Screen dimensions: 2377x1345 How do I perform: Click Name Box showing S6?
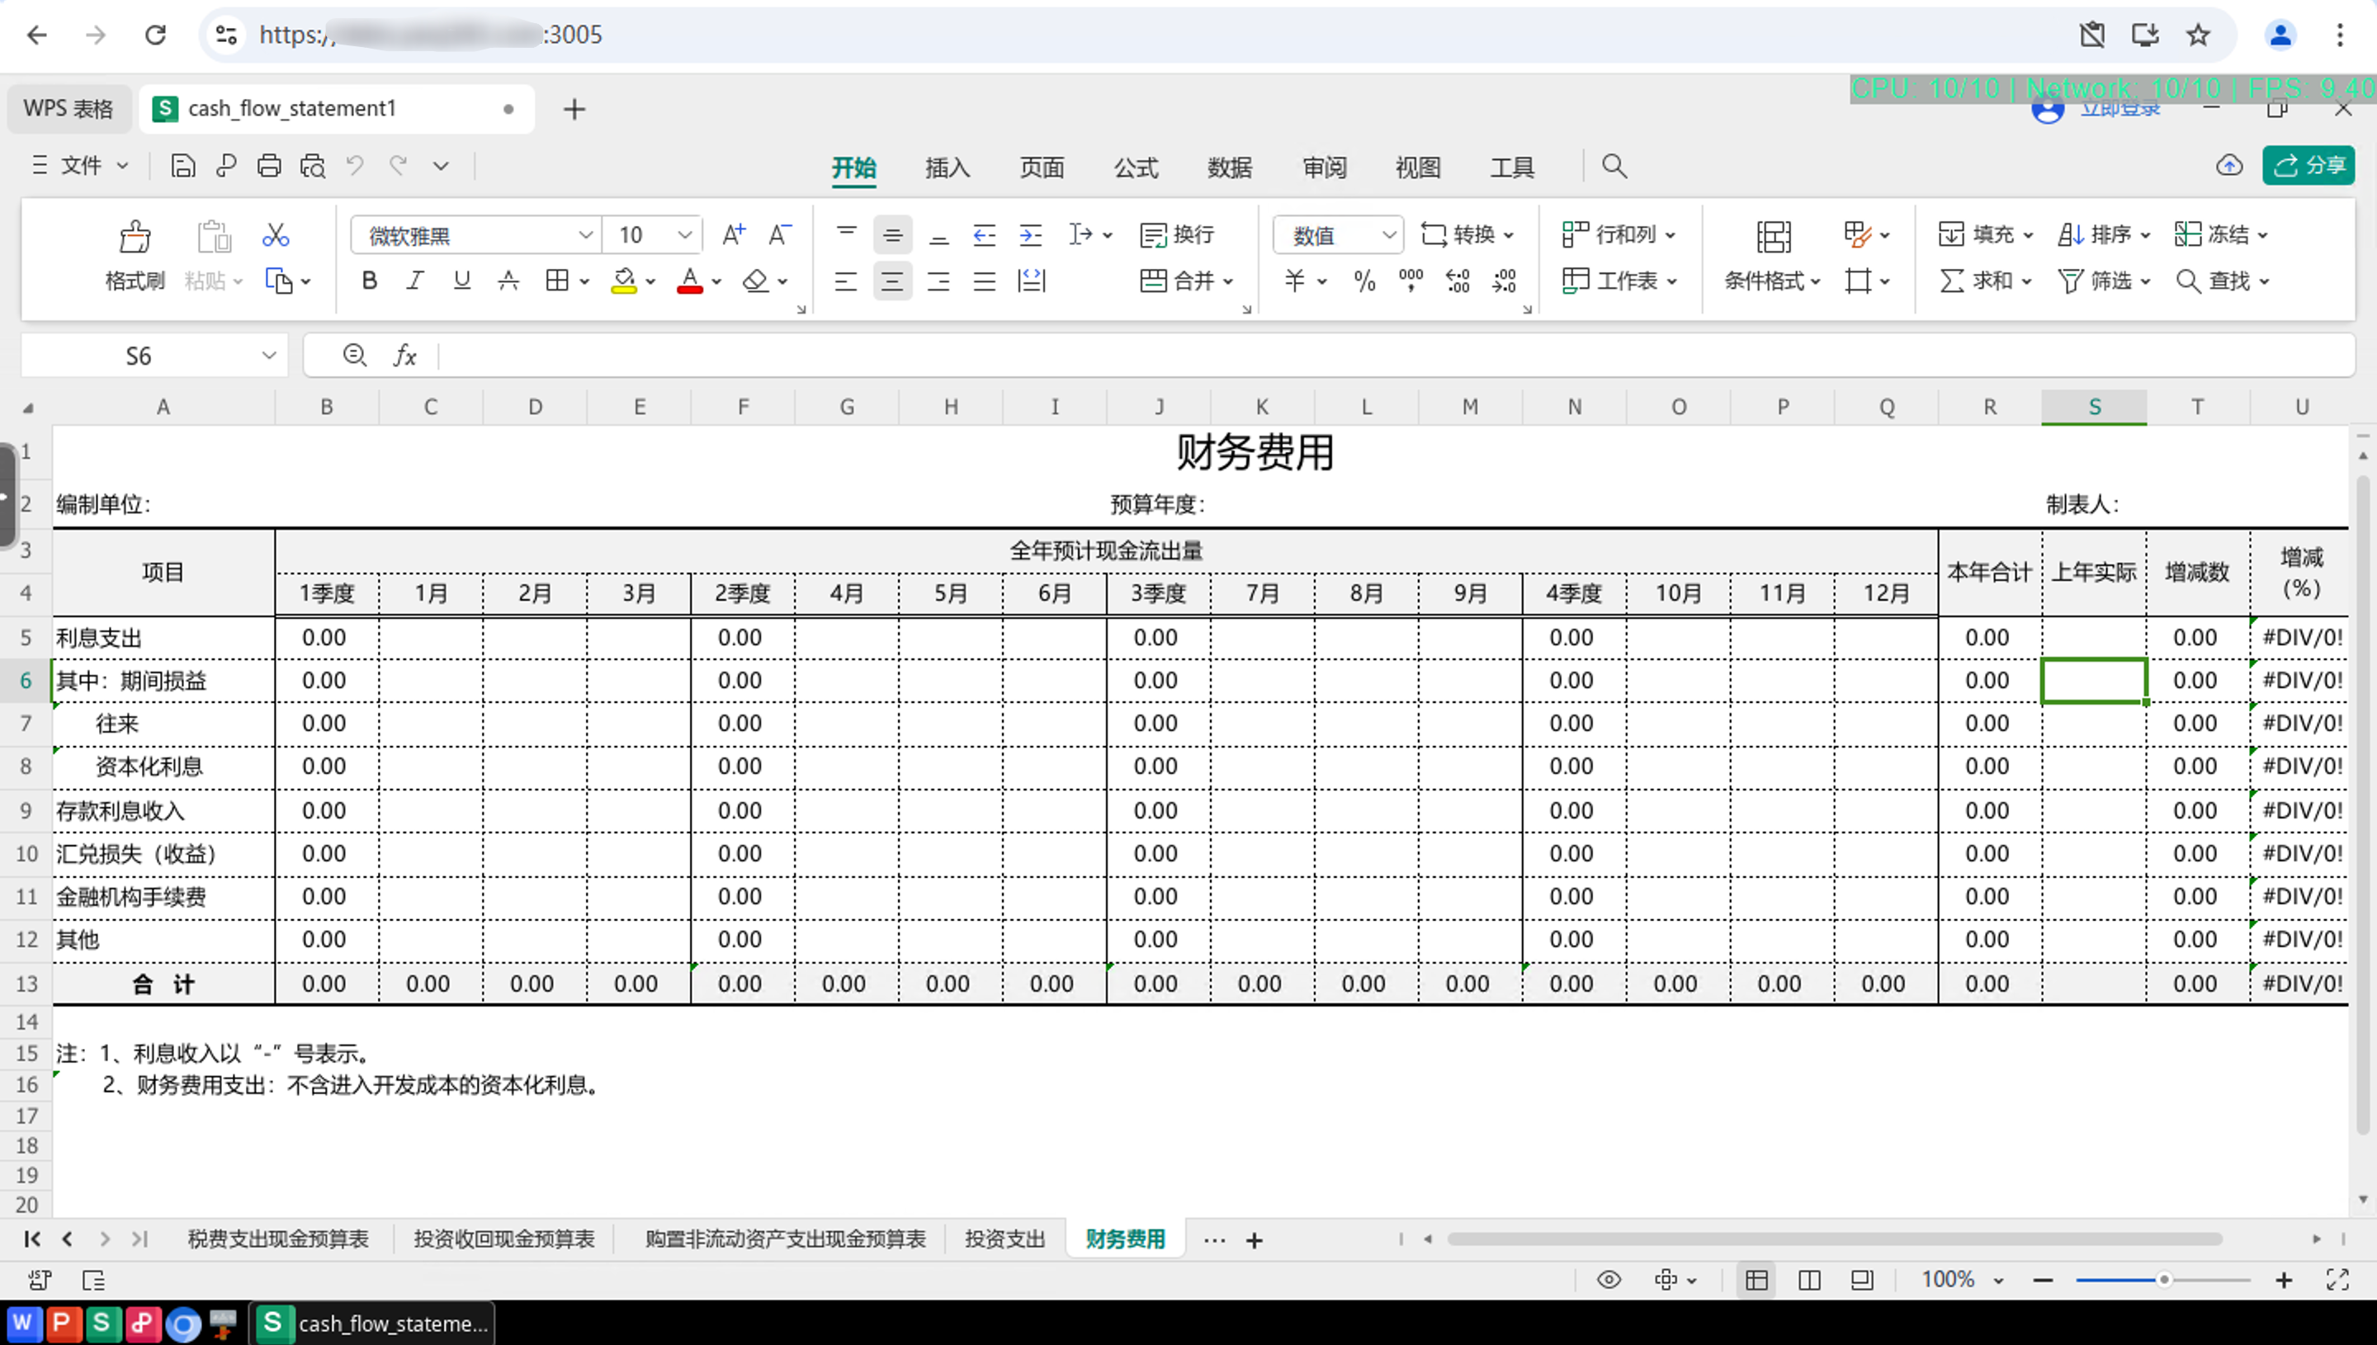(153, 356)
